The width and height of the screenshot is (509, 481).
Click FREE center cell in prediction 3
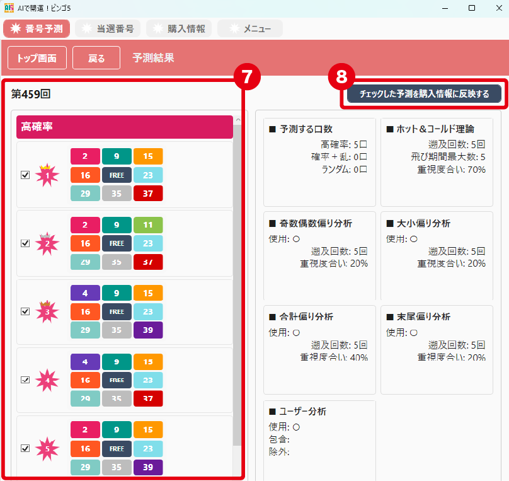click(117, 311)
